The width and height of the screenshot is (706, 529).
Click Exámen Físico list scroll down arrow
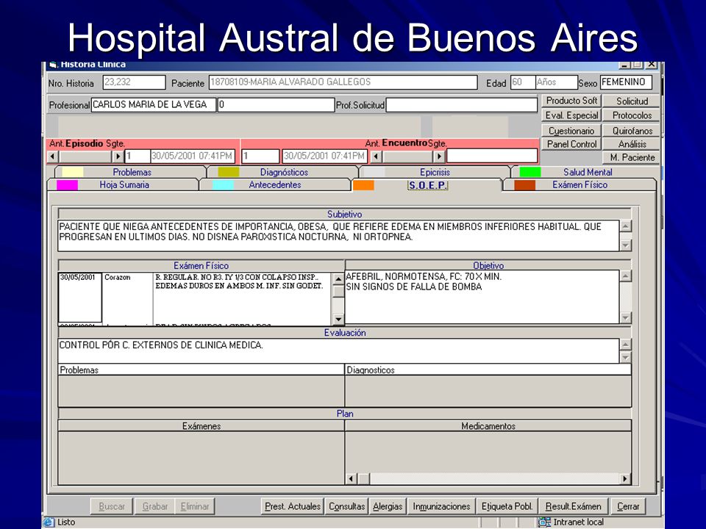[x=338, y=320]
